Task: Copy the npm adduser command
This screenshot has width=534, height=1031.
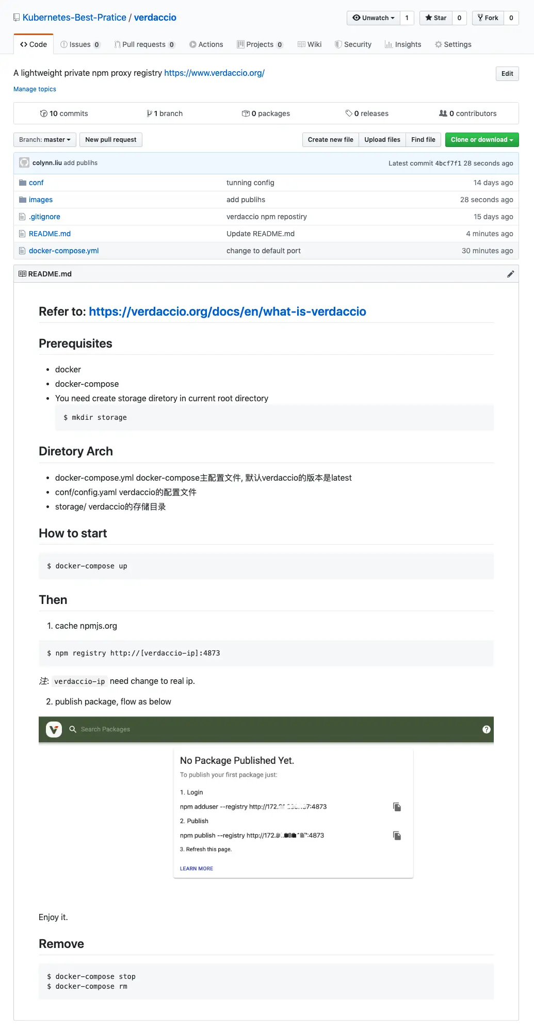Action: [397, 807]
